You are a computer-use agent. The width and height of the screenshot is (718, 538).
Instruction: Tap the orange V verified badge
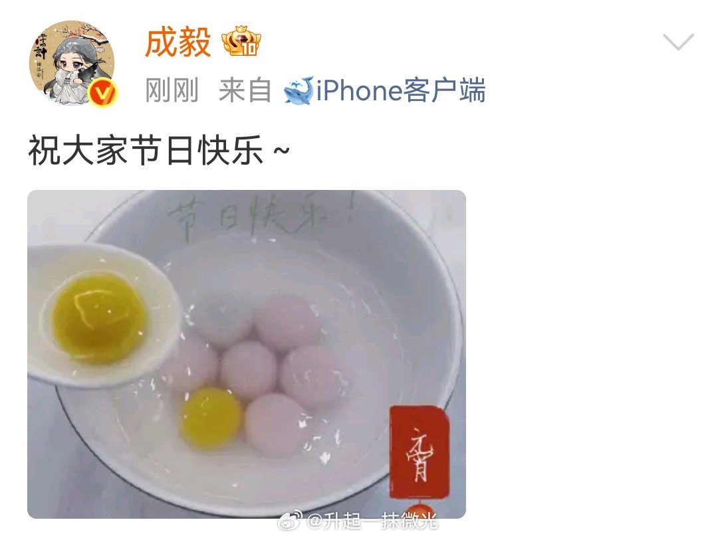(x=102, y=93)
